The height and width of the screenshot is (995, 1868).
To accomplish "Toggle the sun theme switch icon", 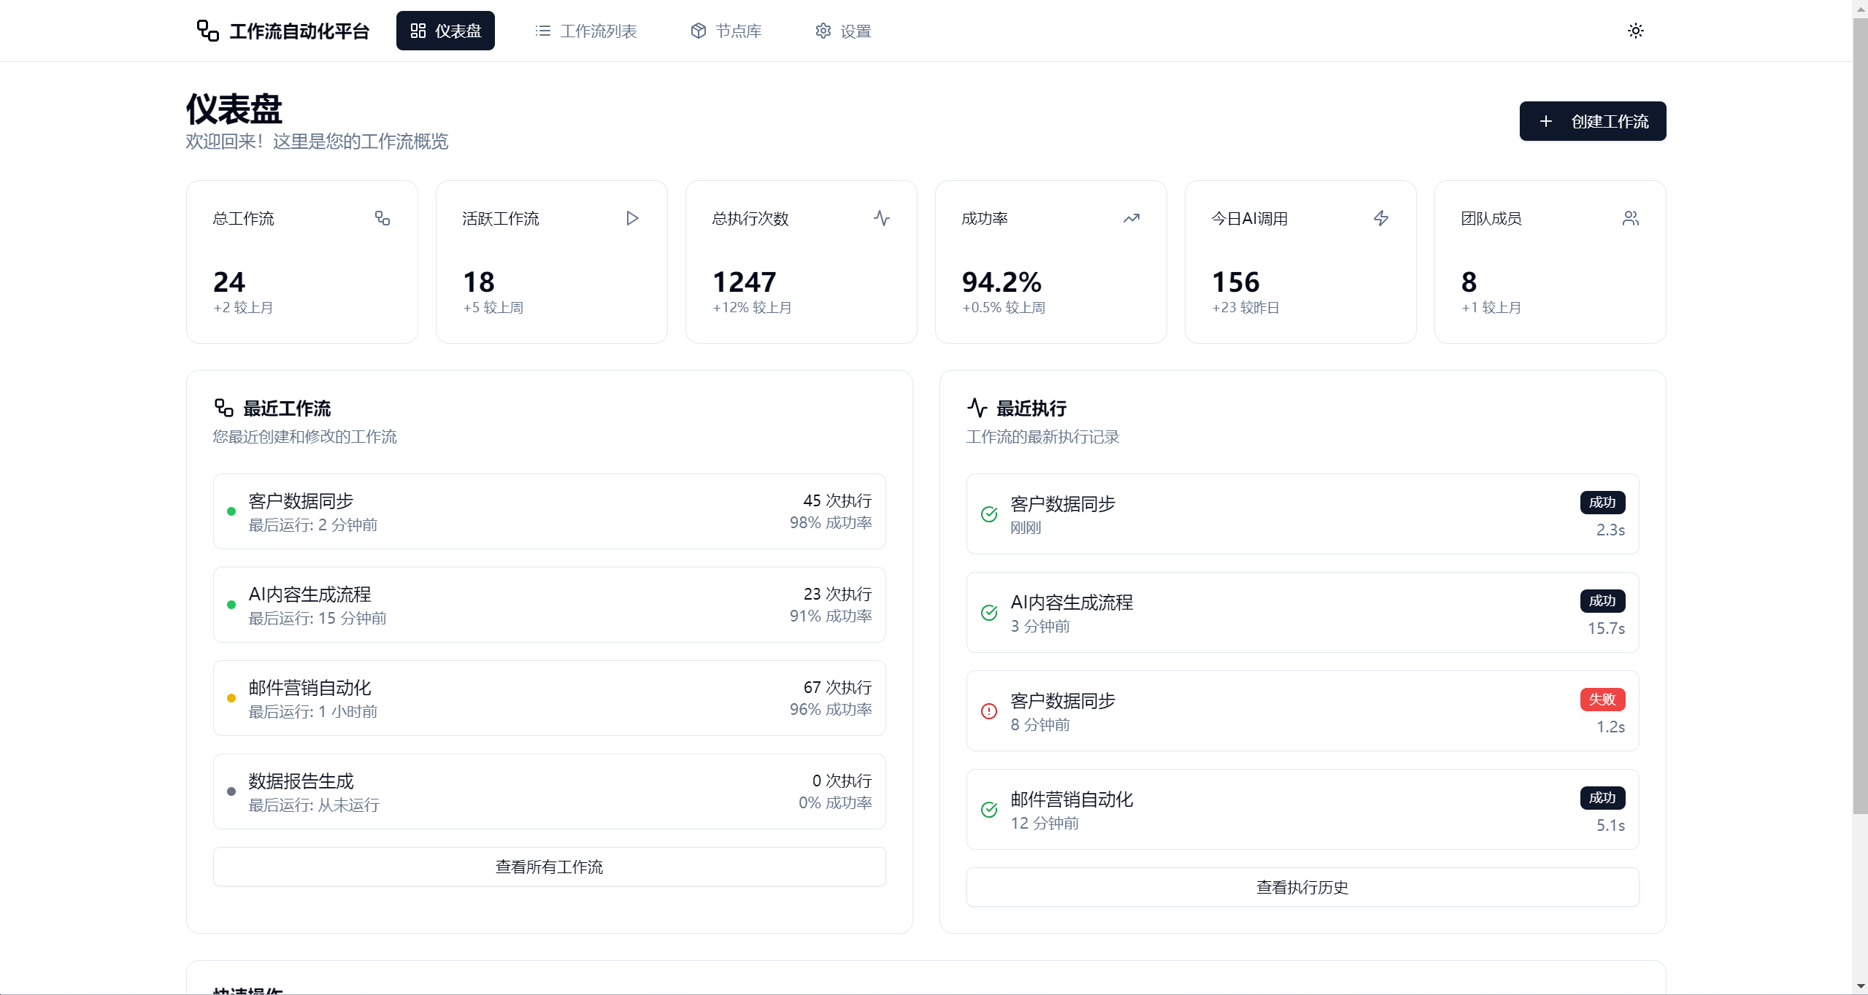I will coord(1635,31).
